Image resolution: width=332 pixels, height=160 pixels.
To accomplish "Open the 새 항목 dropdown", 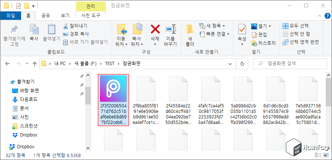I will click(x=212, y=26).
